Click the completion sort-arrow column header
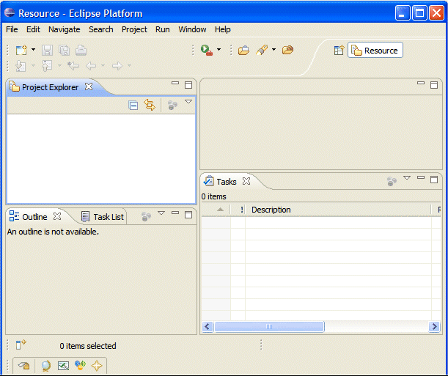The height and width of the screenshot is (376, 448). 216,210
